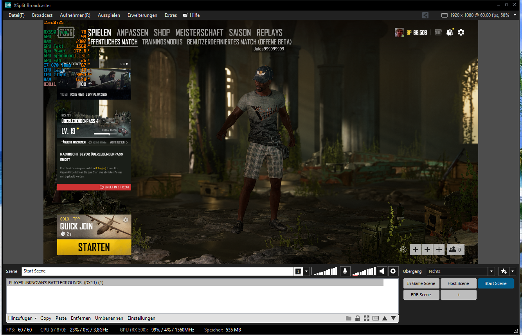
Task: Click the WEITERLESEN link in pass card
Action: click(119, 142)
